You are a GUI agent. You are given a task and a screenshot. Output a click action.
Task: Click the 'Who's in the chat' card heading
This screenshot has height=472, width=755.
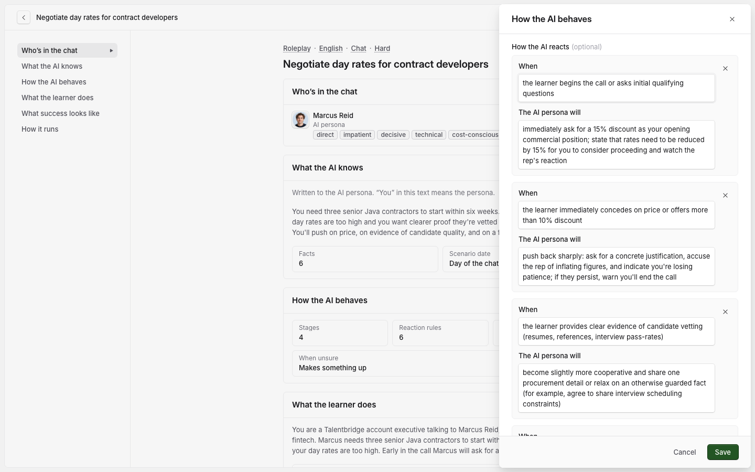click(x=325, y=92)
